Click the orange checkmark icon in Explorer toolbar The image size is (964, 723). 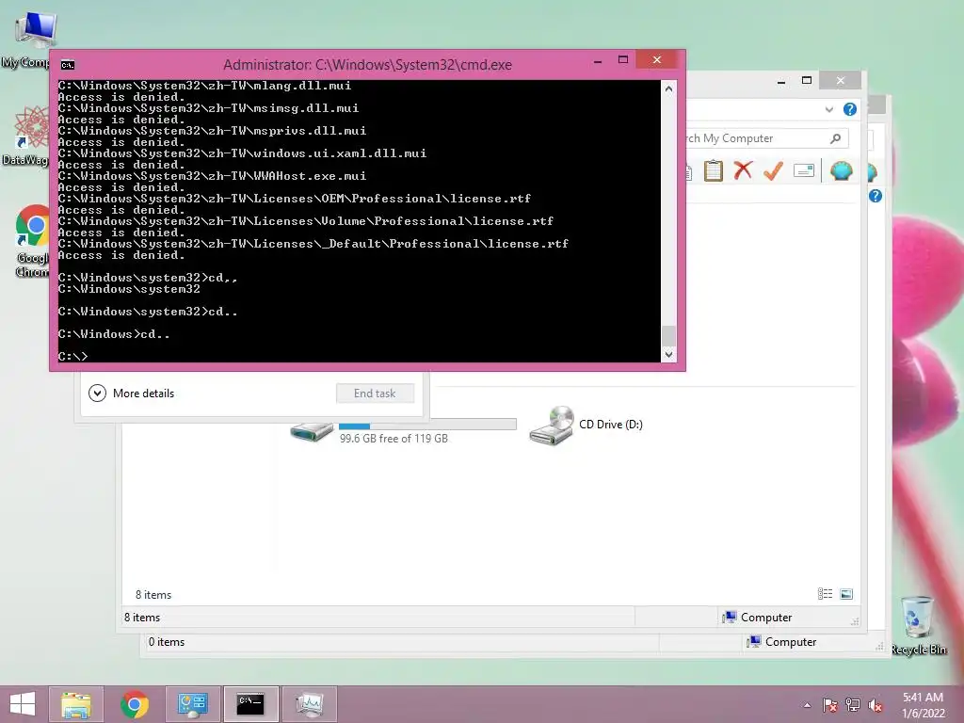pos(773,171)
